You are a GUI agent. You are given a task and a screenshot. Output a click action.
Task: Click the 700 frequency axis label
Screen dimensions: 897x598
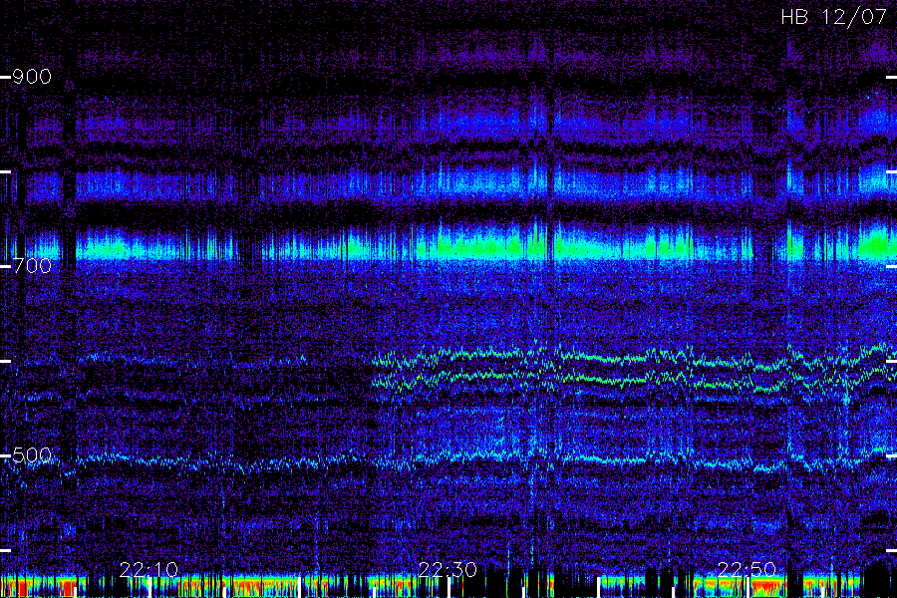point(32,266)
